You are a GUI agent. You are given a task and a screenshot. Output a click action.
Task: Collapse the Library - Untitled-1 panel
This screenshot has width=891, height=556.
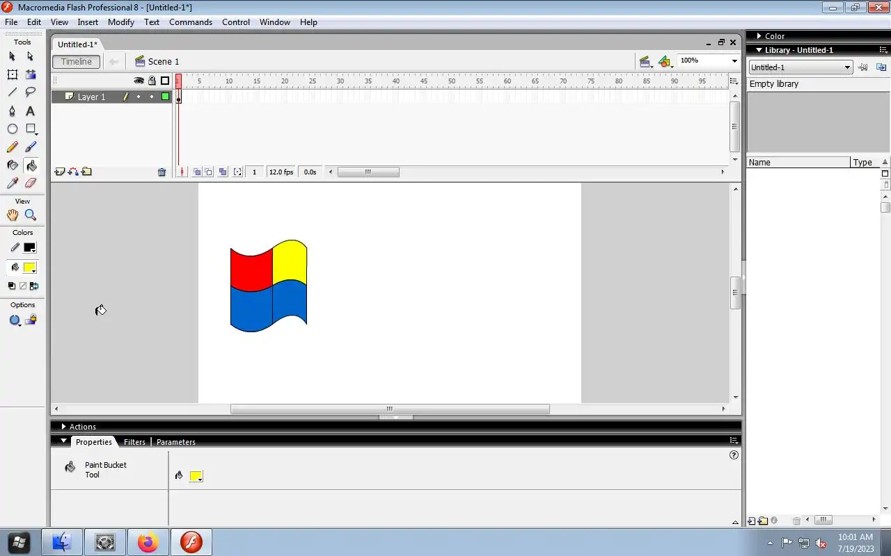(759, 50)
